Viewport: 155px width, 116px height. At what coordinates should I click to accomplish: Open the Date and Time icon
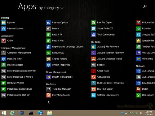[x=4, y=59]
